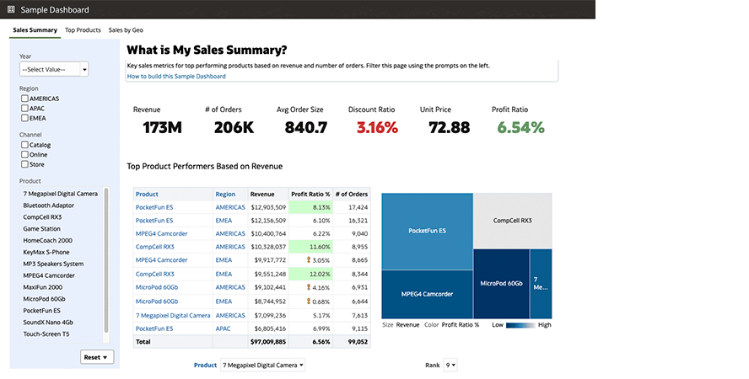
Task: Enable the Online channel checkbox
Action: coord(24,154)
